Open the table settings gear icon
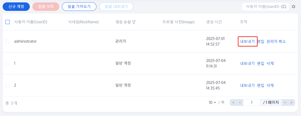The image size is (301, 116). pyautogui.click(x=294, y=7)
